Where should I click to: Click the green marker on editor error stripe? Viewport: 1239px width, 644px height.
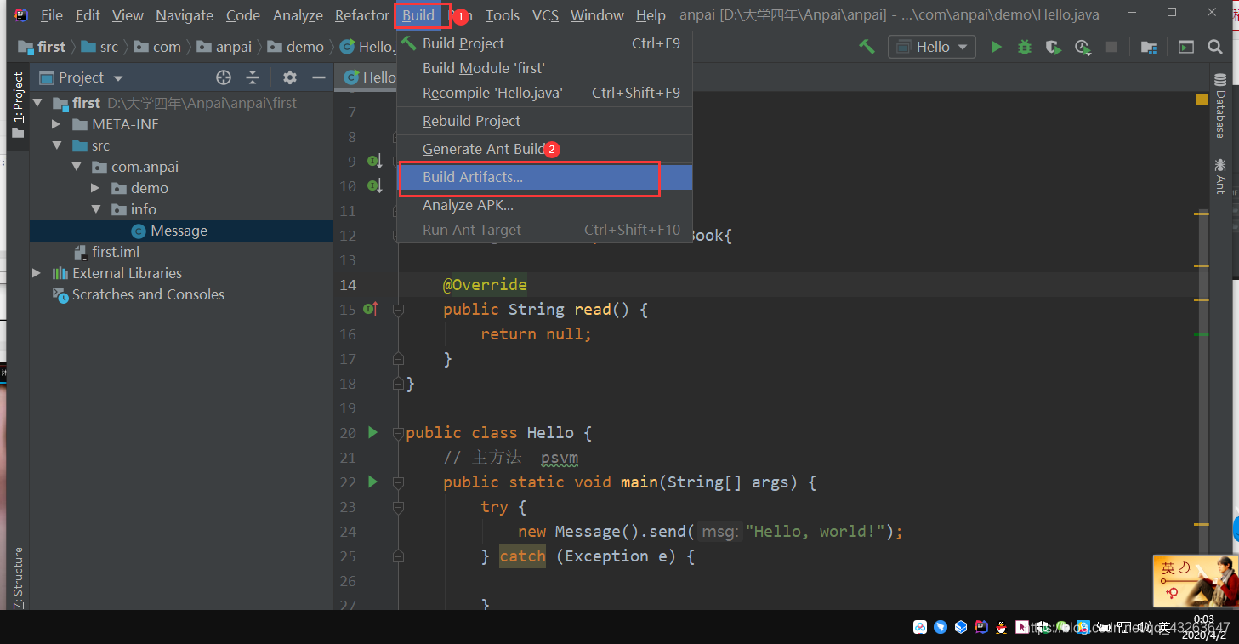1201,335
